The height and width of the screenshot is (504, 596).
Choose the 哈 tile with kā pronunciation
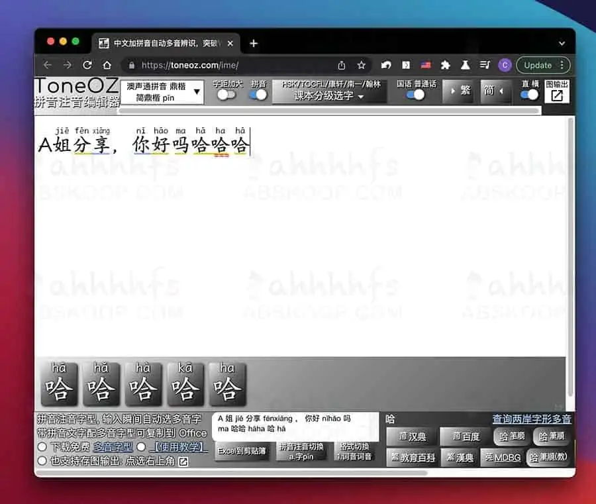185,383
